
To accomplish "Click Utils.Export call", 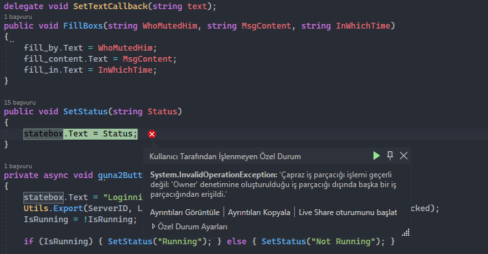I will tap(53, 209).
